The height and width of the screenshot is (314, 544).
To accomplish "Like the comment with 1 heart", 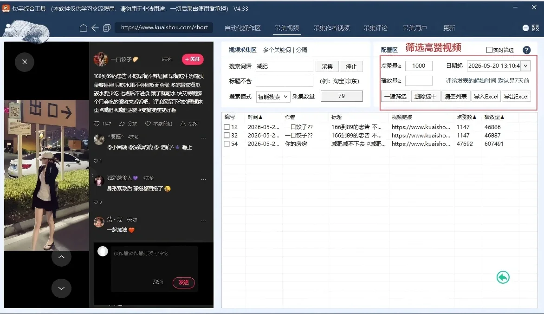I will [96, 161].
